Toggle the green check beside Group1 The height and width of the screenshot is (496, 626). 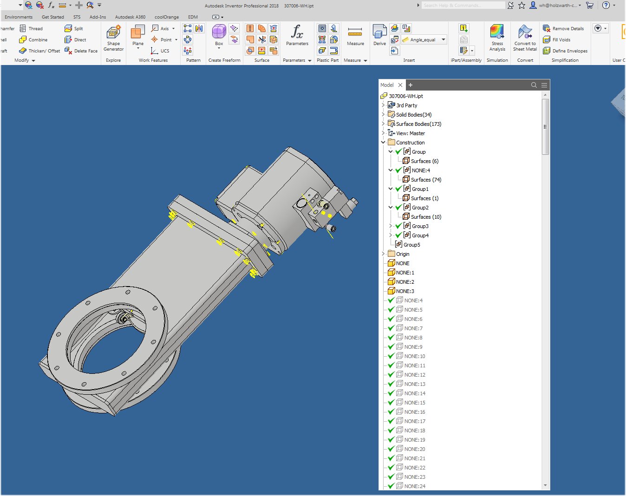[x=398, y=189]
